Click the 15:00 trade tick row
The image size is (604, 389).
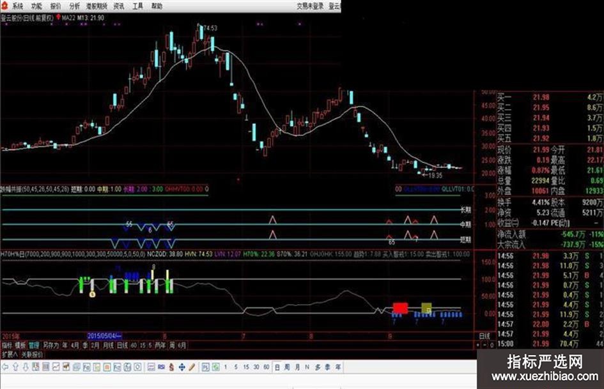coord(550,344)
